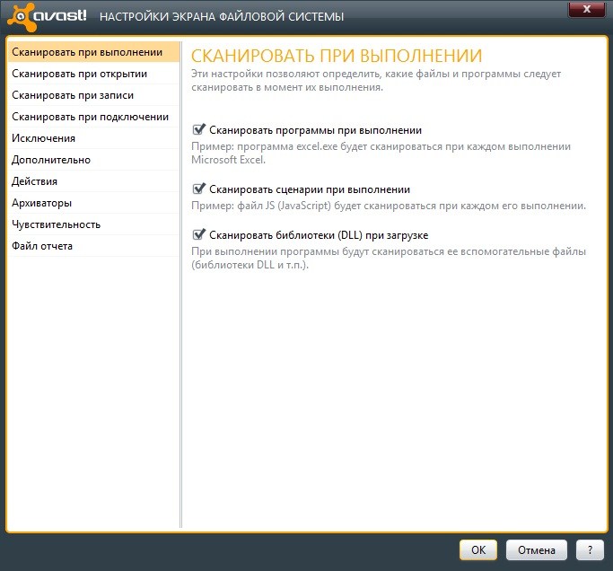Close the settings window
Viewport: 613px width, 571px height.
tap(586, 9)
